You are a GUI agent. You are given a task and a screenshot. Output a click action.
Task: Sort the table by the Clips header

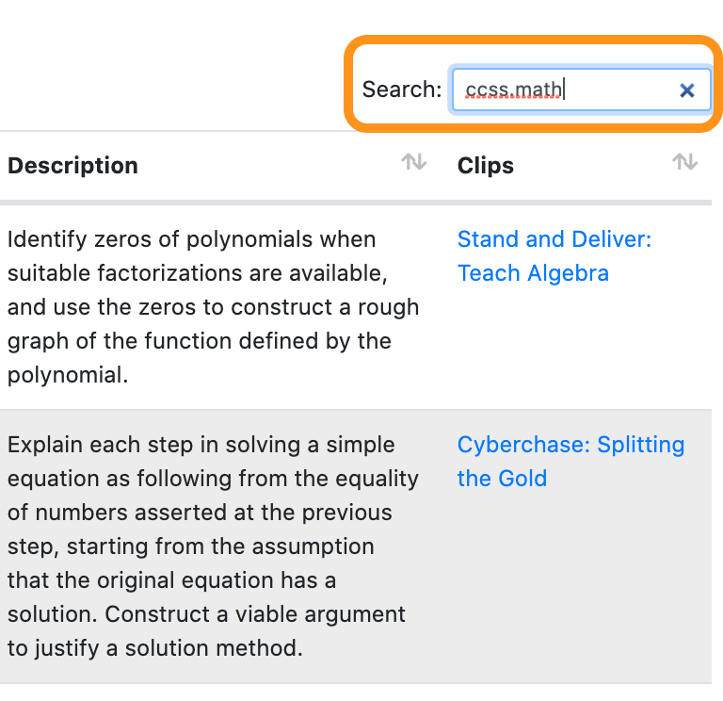click(x=486, y=166)
